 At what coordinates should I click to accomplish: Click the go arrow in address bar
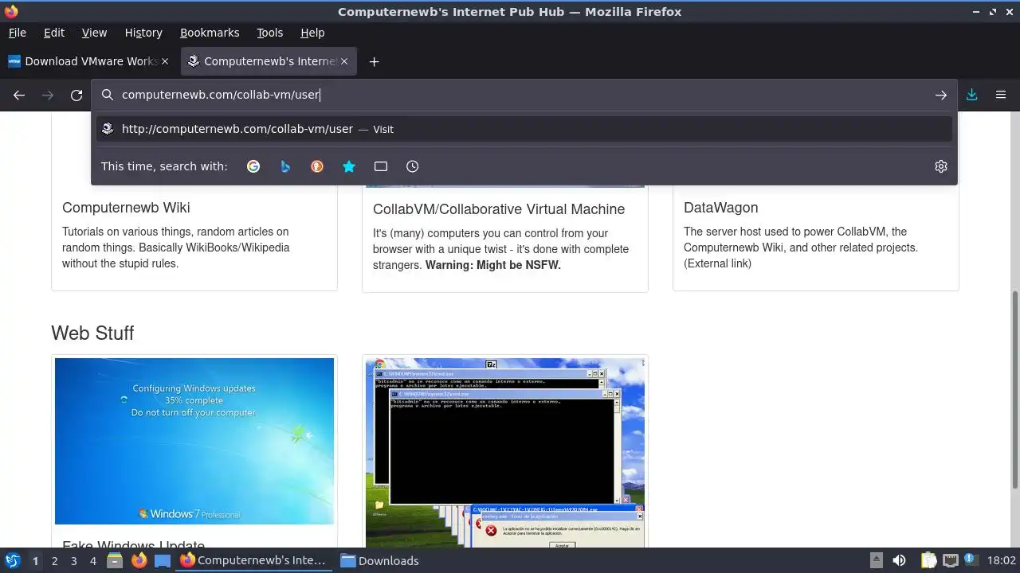coord(941,95)
